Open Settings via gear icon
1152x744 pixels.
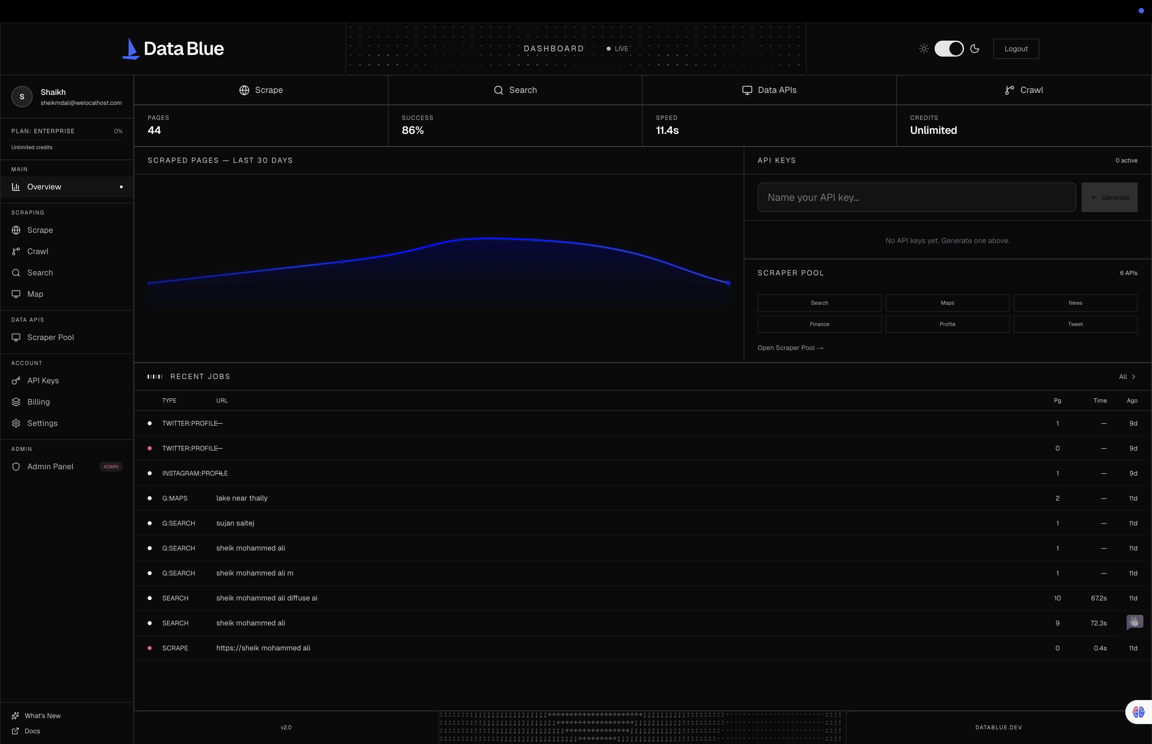pos(16,423)
